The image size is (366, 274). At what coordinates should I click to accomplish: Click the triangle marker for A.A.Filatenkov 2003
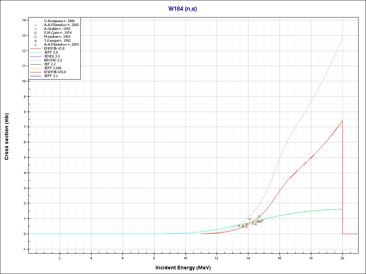[36, 45]
